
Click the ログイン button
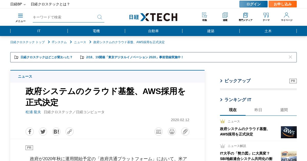coord(254,4)
